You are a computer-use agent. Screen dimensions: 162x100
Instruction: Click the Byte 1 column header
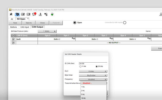pos(66,36)
